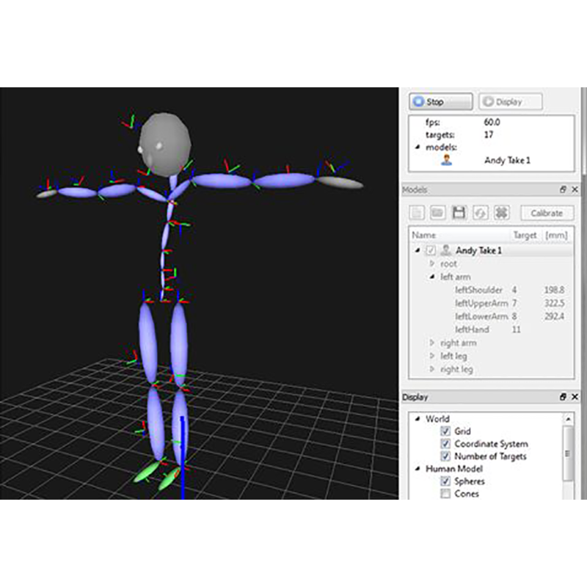The width and height of the screenshot is (587, 587).
Task: Click the Display panel scrollbar up arrow
Action: click(x=568, y=419)
